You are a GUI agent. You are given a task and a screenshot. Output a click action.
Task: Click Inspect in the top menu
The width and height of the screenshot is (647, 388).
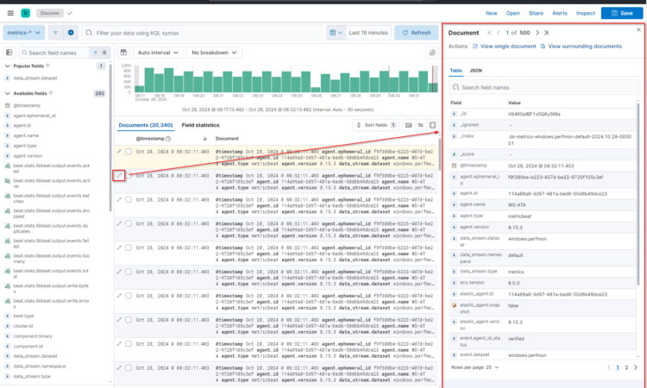(x=586, y=13)
